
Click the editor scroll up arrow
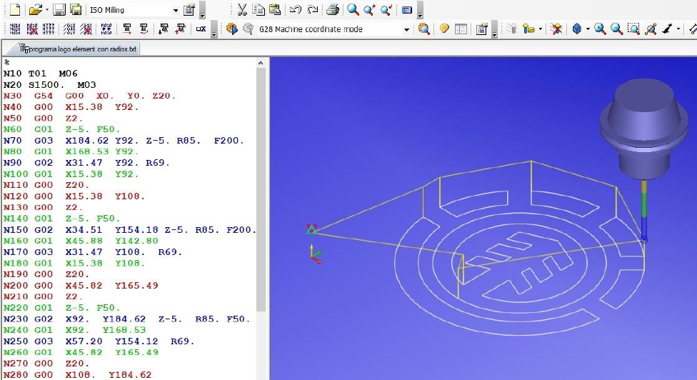261,63
